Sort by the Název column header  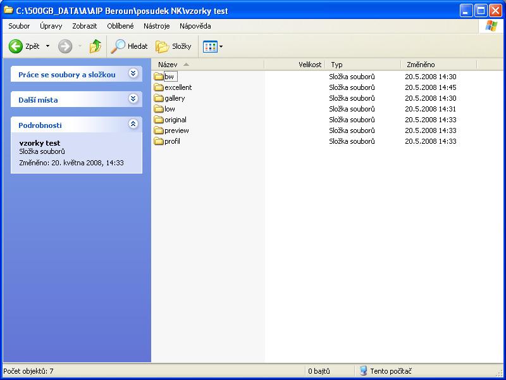[208, 65]
